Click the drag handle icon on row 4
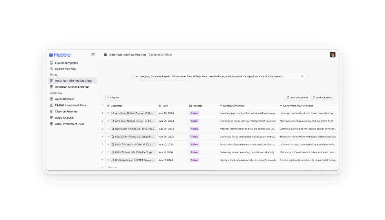Viewport: 385px width, 220px height. (108, 137)
